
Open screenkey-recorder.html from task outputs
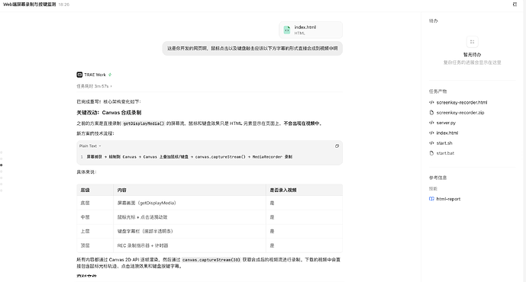pos(462,102)
